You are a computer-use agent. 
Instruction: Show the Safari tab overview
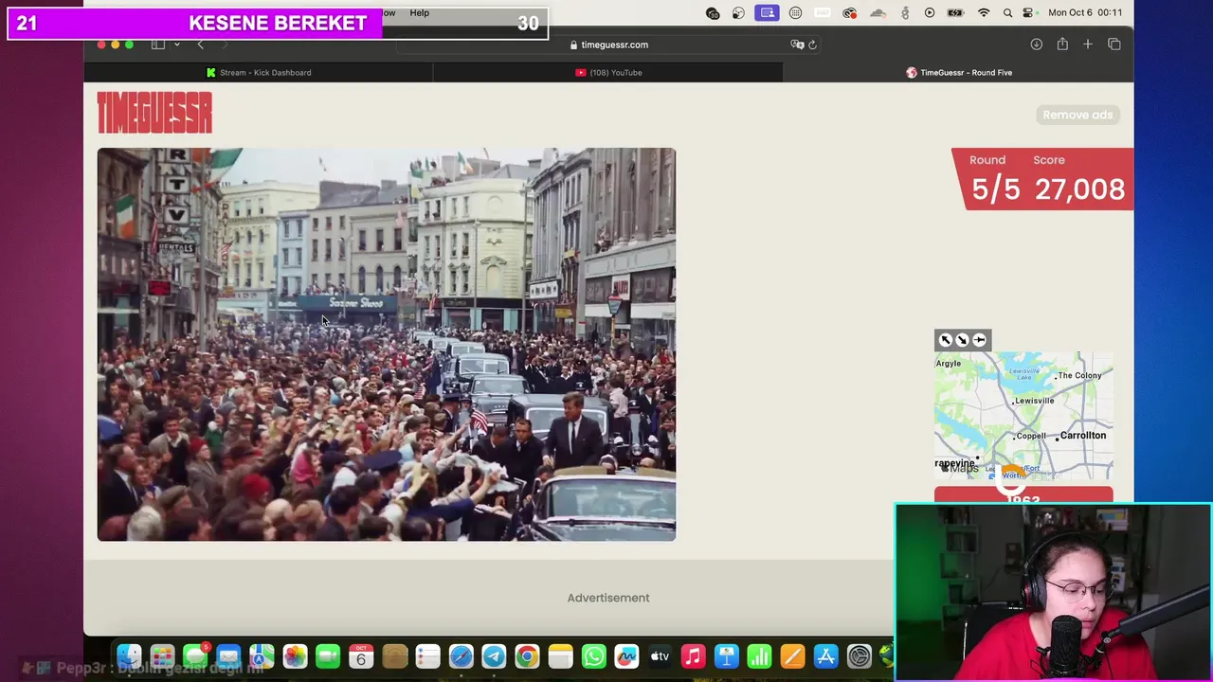coord(1114,45)
